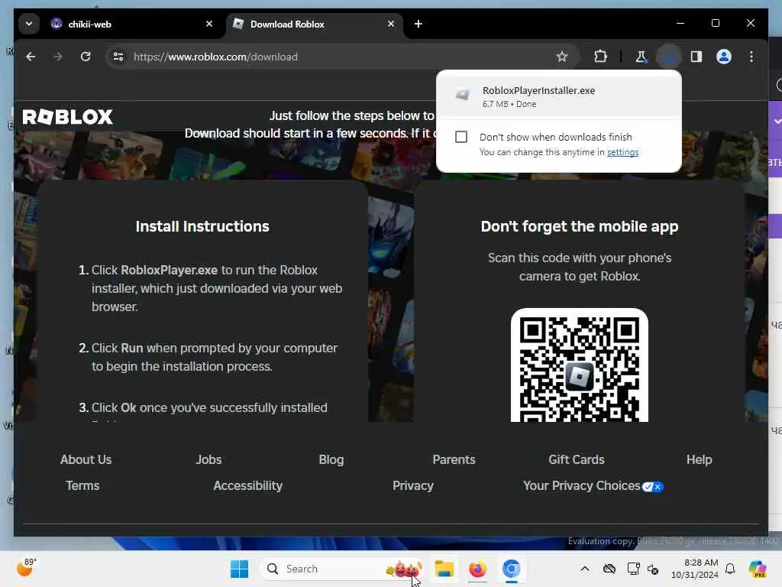Open the Parents footer link
The image size is (782, 587).
coord(454,459)
